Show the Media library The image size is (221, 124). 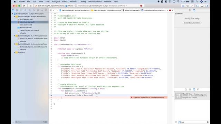click(x=198, y=90)
